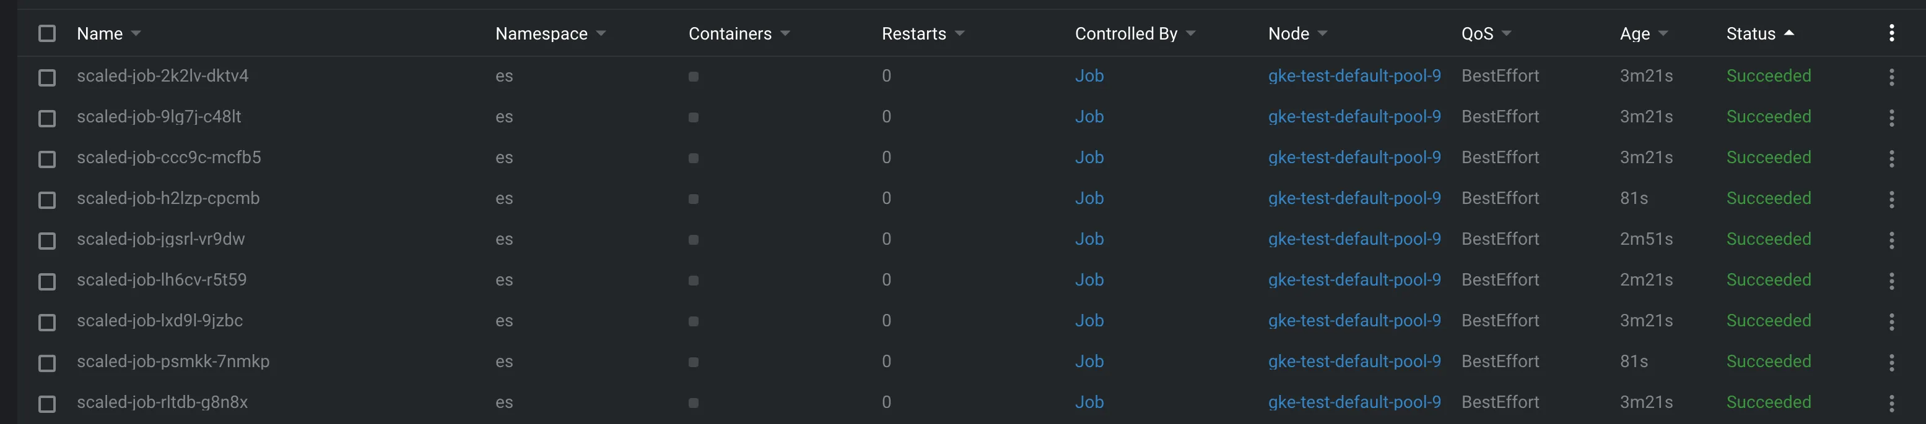Open pod scaled-job-psmkk-7nmkp details

(173, 362)
